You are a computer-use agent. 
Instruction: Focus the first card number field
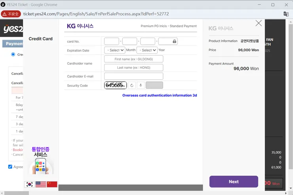[112, 41]
